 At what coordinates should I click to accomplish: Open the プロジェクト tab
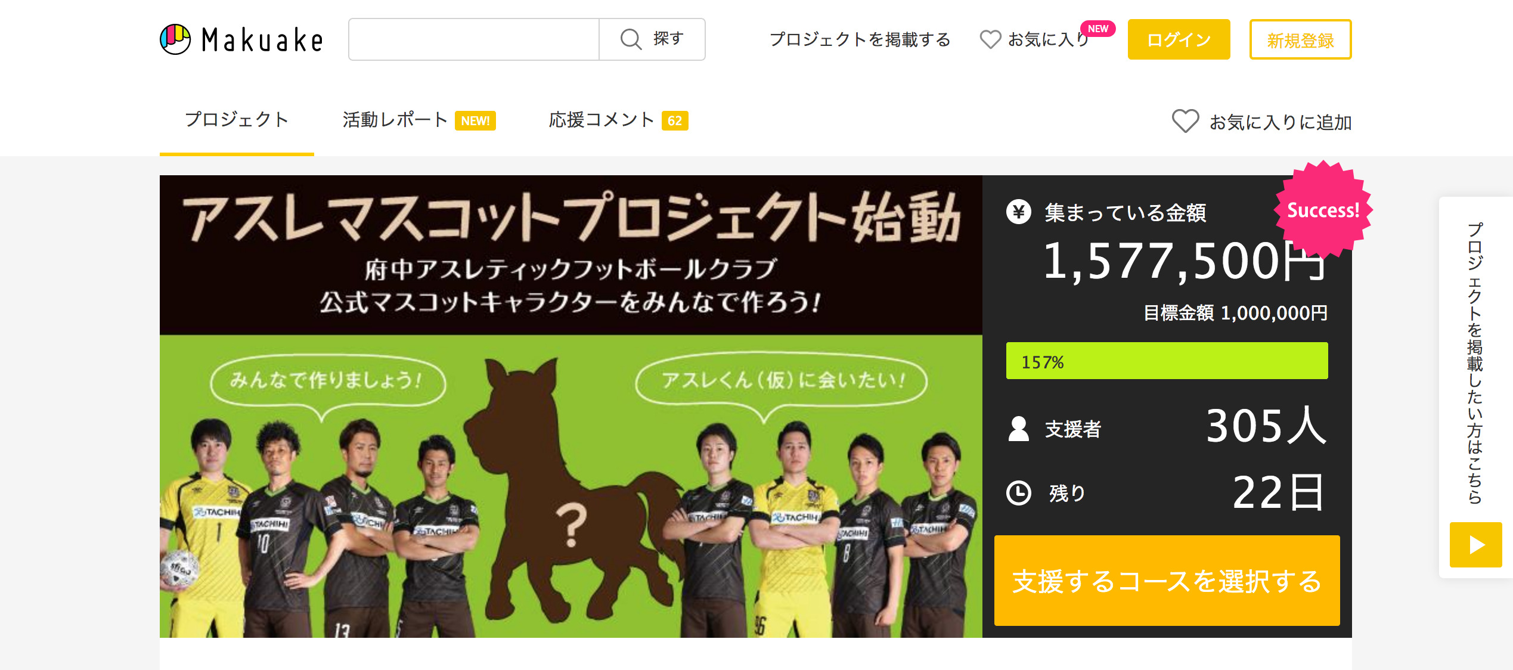(237, 120)
